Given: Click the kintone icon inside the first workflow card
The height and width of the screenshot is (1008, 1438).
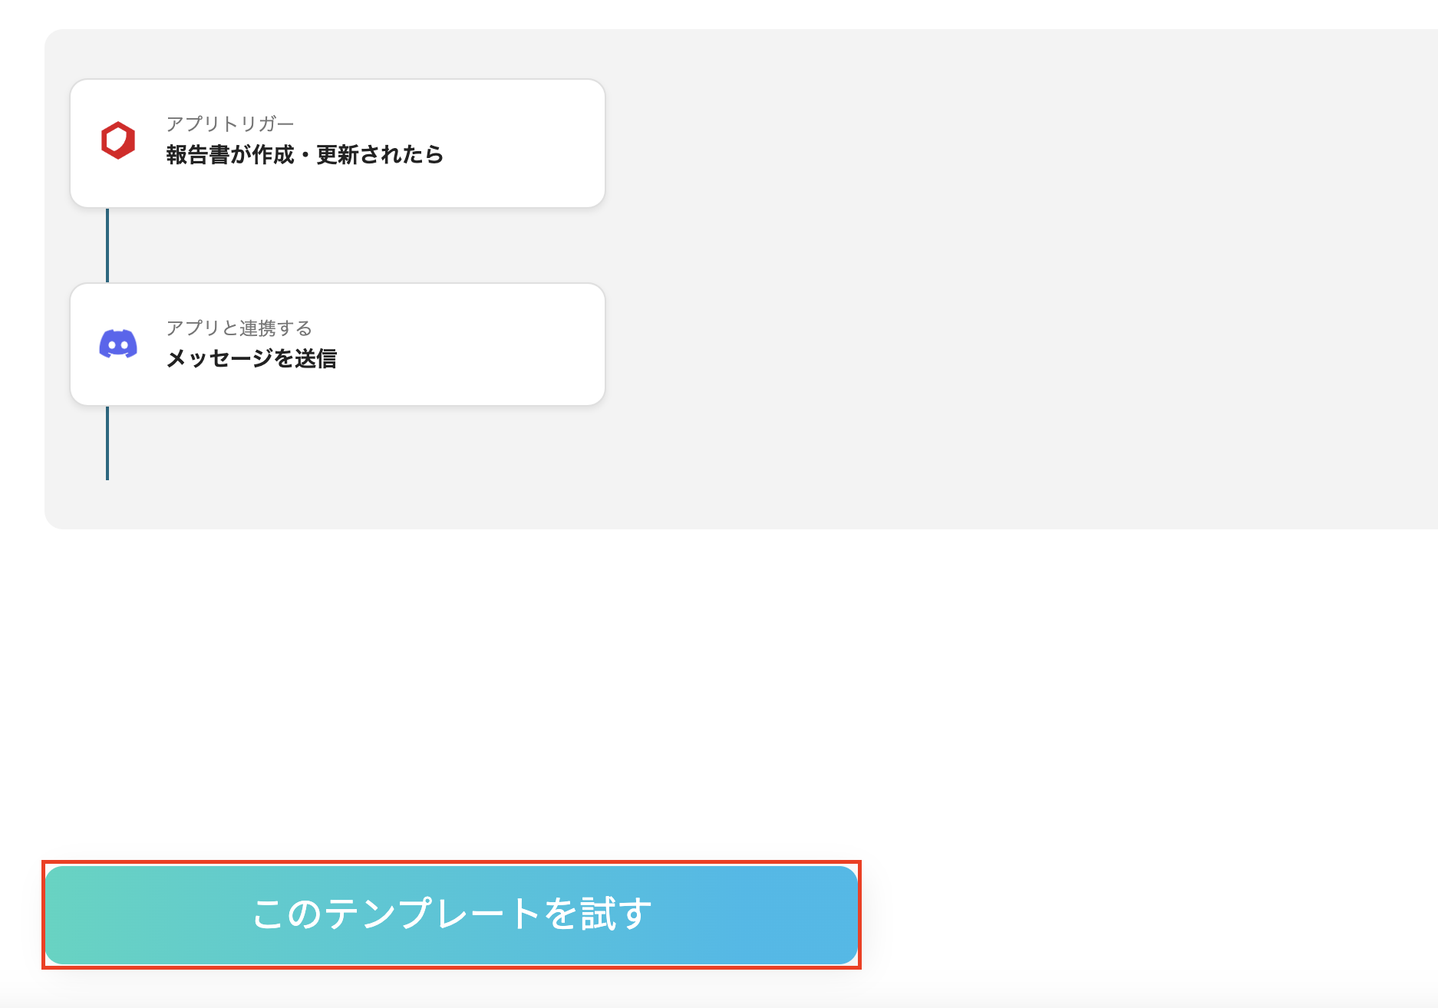Looking at the screenshot, I should coord(118,140).
